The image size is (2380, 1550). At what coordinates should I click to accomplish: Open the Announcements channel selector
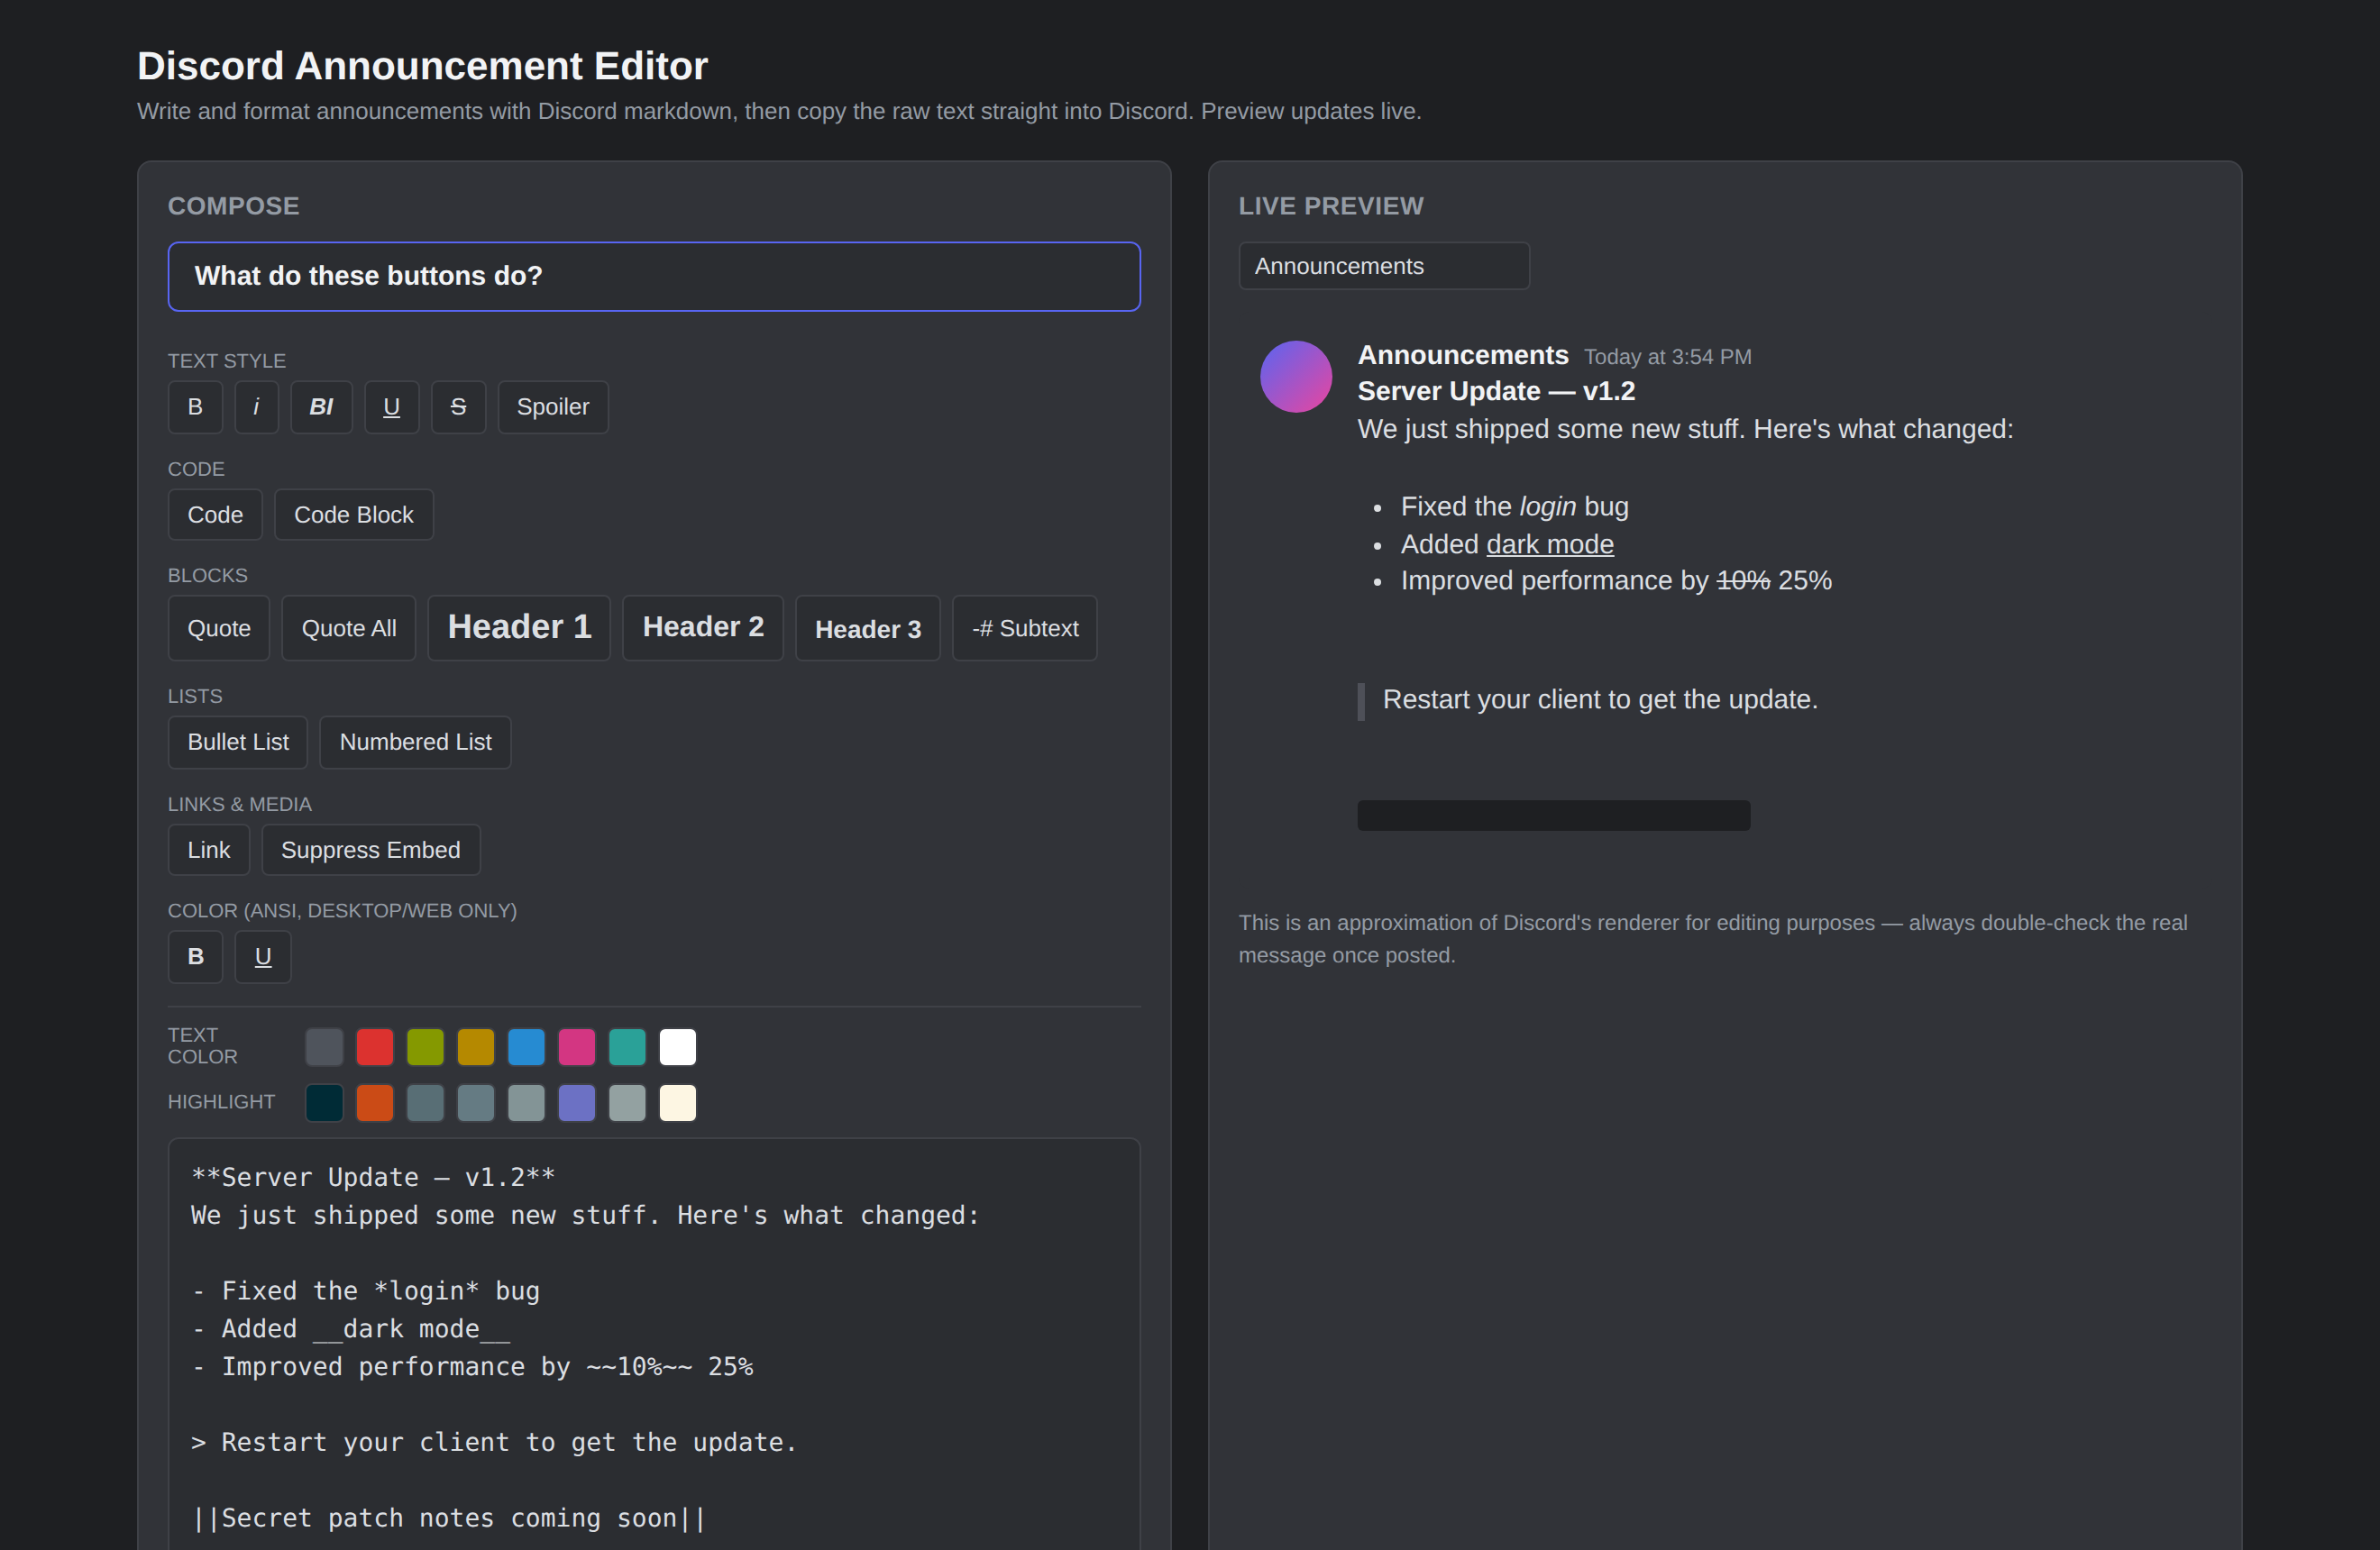click(x=1384, y=266)
